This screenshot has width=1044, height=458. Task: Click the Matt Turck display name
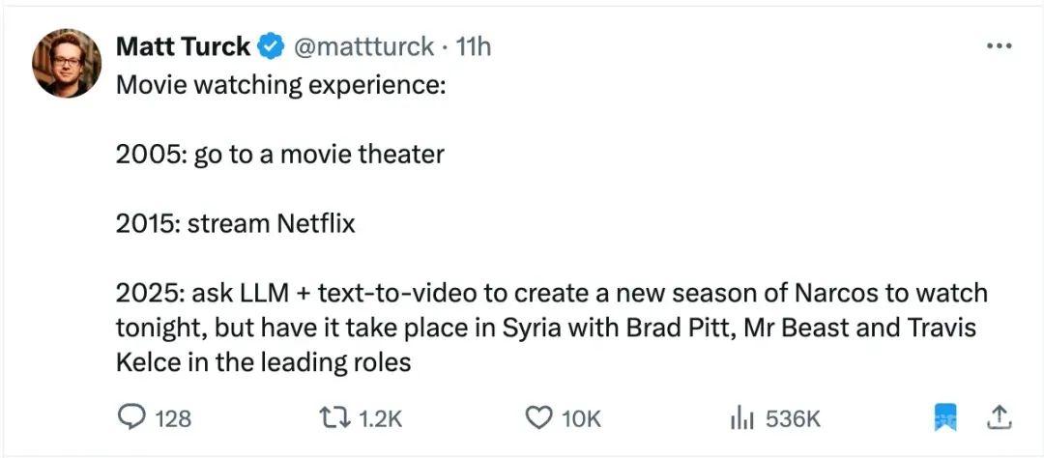(183, 47)
